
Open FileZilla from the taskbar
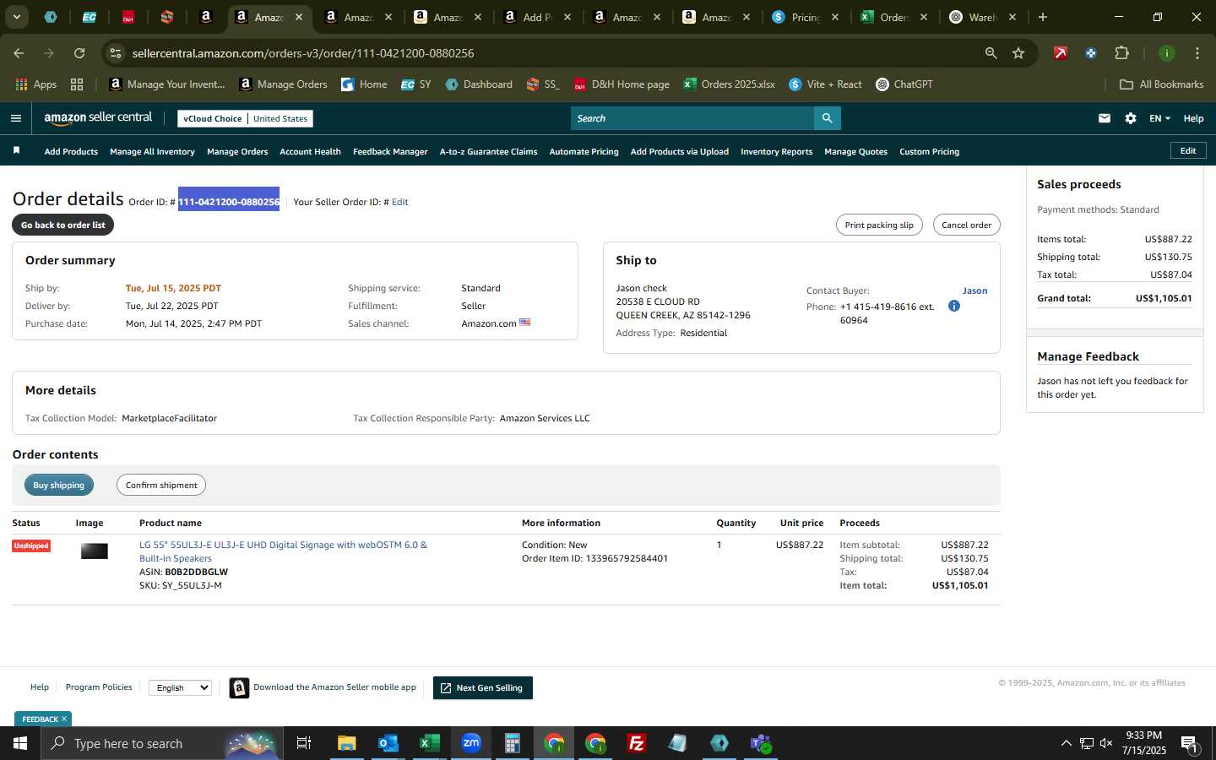[x=637, y=743]
